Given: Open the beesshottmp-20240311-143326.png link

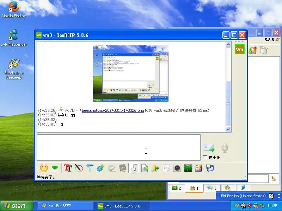Looking at the screenshot, I should pos(113,110).
